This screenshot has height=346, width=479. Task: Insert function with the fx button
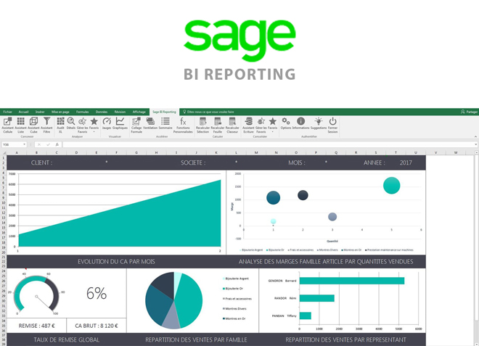point(57,144)
